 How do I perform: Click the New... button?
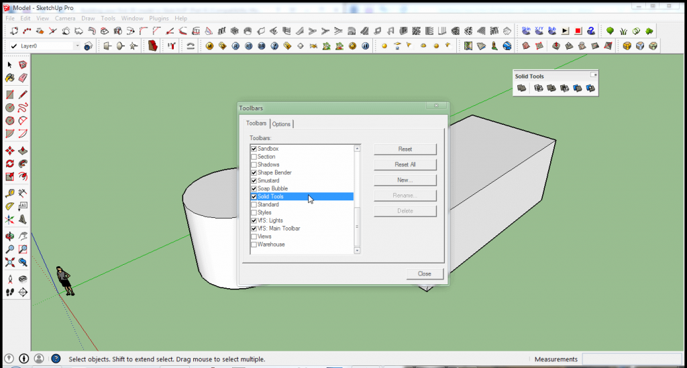coord(405,180)
